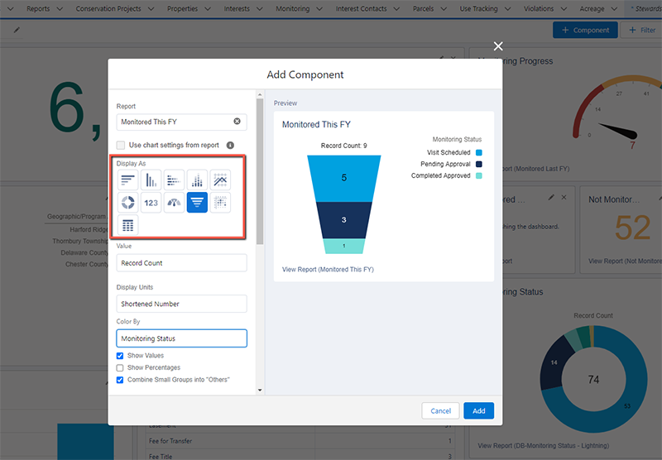Viewport: 662px width, 460px height.
Task: Expand Conservation Projects tab chevron
Action: tap(151, 9)
